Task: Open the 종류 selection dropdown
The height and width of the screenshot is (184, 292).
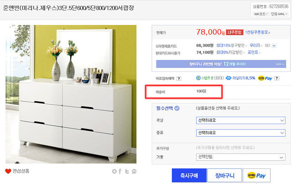Action: coord(240,133)
